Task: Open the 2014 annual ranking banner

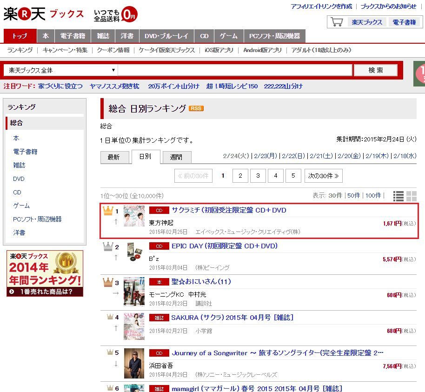Action: [x=45, y=273]
